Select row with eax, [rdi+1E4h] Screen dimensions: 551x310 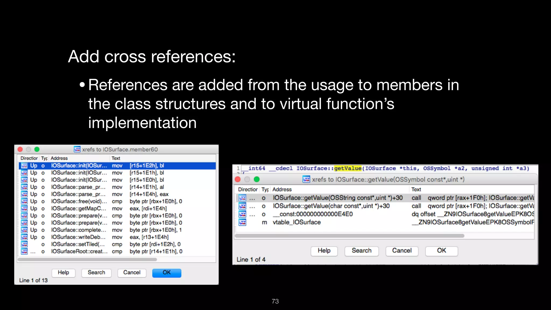click(x=117, y=209)
